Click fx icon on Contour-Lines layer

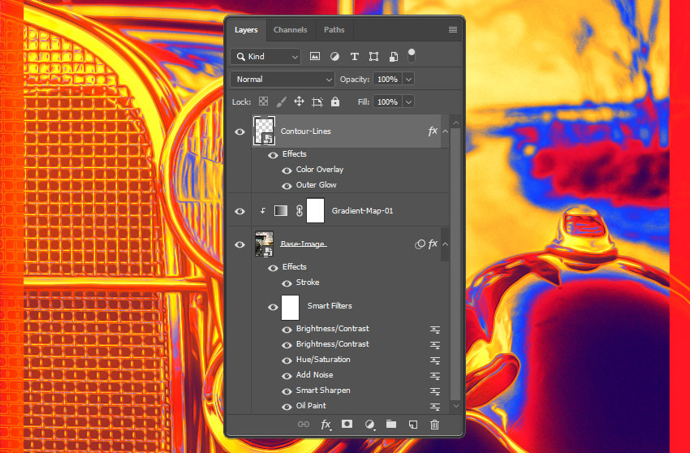(x=433, y=131)
